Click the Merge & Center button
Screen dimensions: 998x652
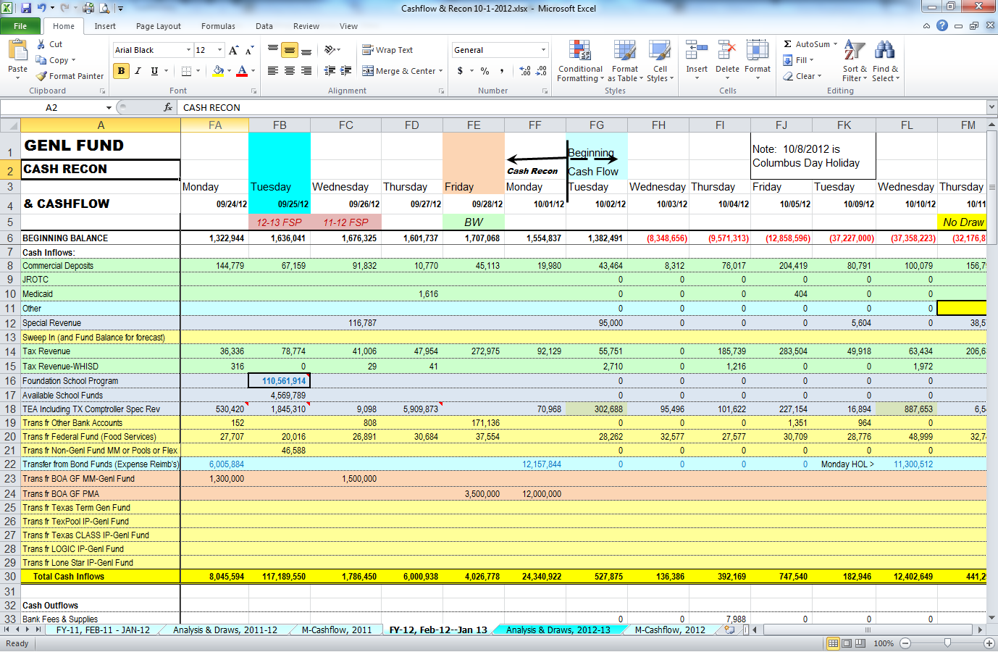point(399,71)
